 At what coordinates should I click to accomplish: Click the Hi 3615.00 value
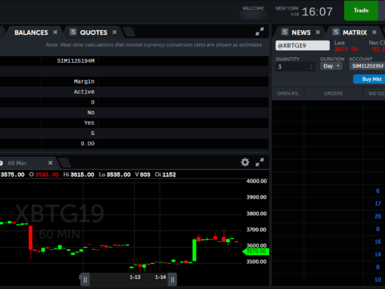(x=79, y=175)
